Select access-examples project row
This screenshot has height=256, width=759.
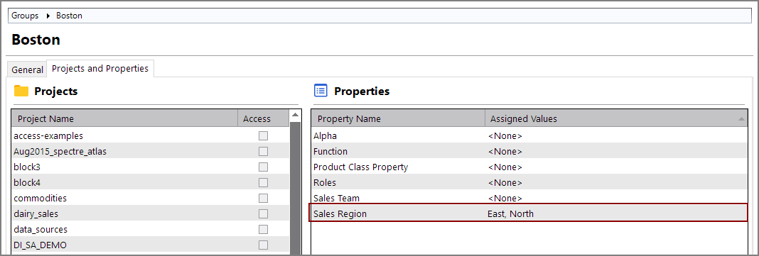pos(151,136)
